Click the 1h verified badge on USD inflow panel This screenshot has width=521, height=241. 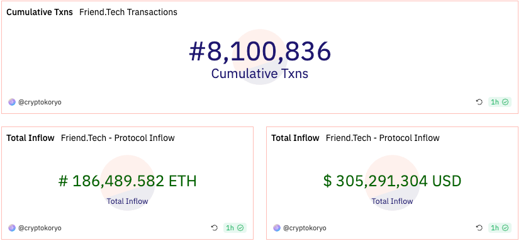500,228
